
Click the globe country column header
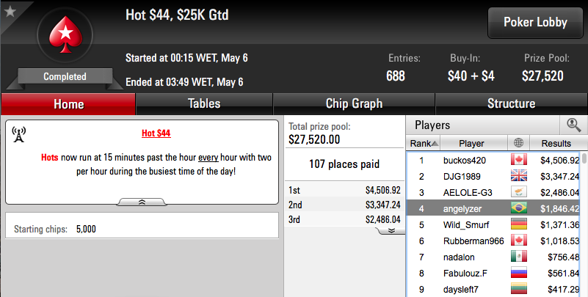pyautogui.click(x=518, y=143)
